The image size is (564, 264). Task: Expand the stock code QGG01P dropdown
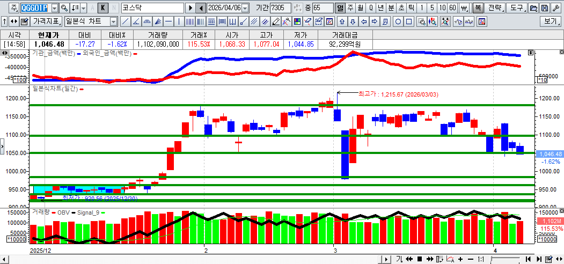[x=55, y=8]
